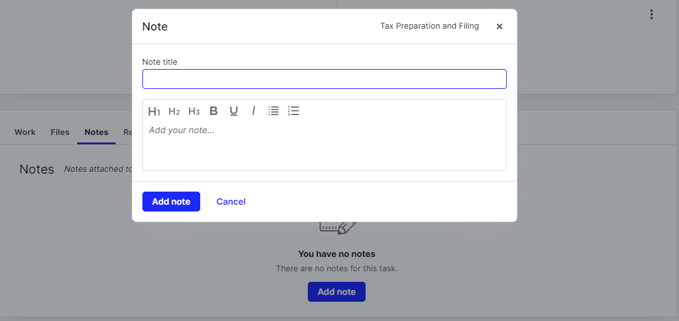Focus the Note title field
The width and height of the screenshot is (679, 321).
[325, 79]
